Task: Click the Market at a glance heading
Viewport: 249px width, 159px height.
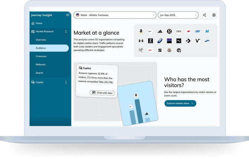Action: tap(96, 33)
